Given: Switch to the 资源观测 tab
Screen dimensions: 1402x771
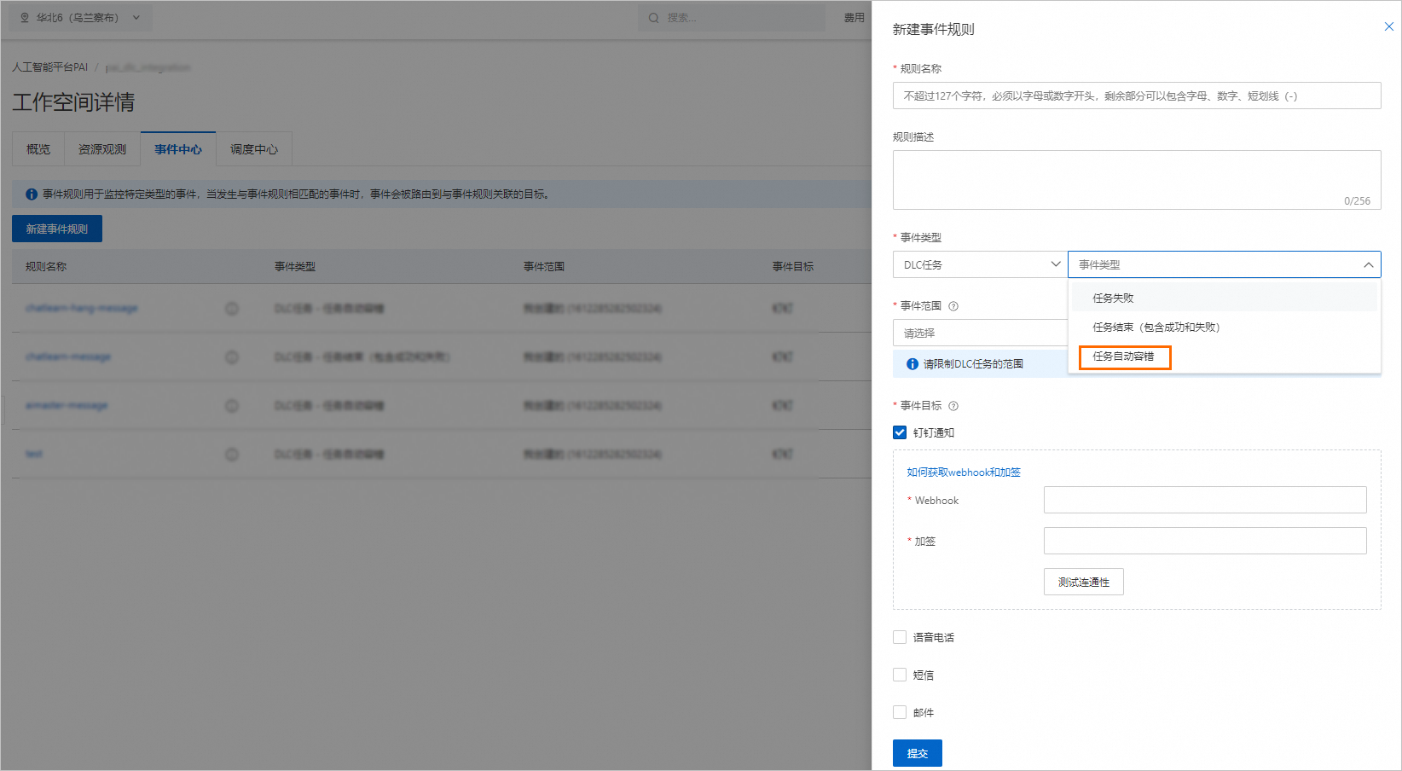Looking at the screenshot, I should pos(102,149).
